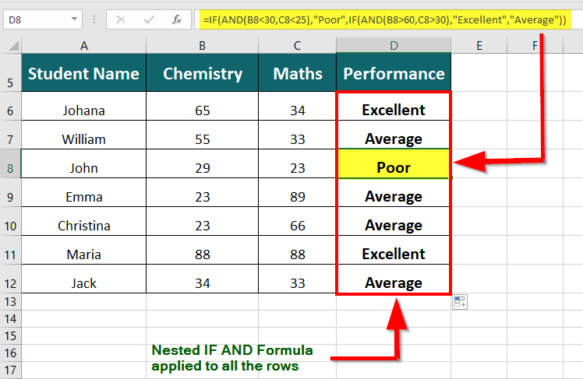Click the Maths header cell
The image size is (583, 379).
pyautogui.click(x=297, y=72)
